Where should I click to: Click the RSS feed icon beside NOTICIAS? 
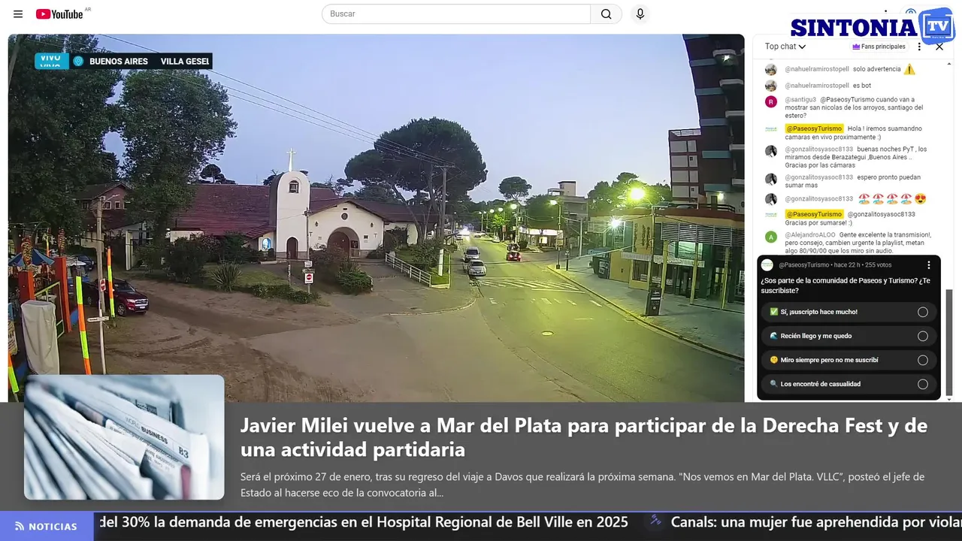tap(20, 527)
